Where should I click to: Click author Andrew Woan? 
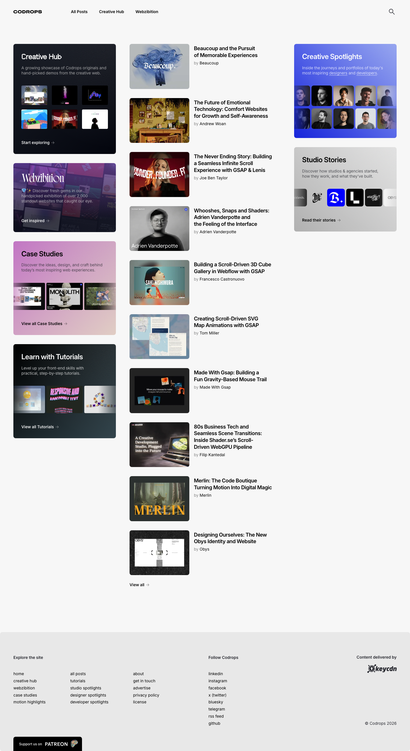tap(213, 124)
